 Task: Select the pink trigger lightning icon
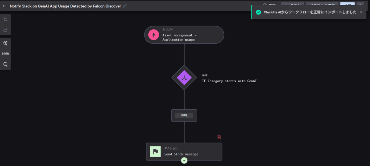click(154, 35)
